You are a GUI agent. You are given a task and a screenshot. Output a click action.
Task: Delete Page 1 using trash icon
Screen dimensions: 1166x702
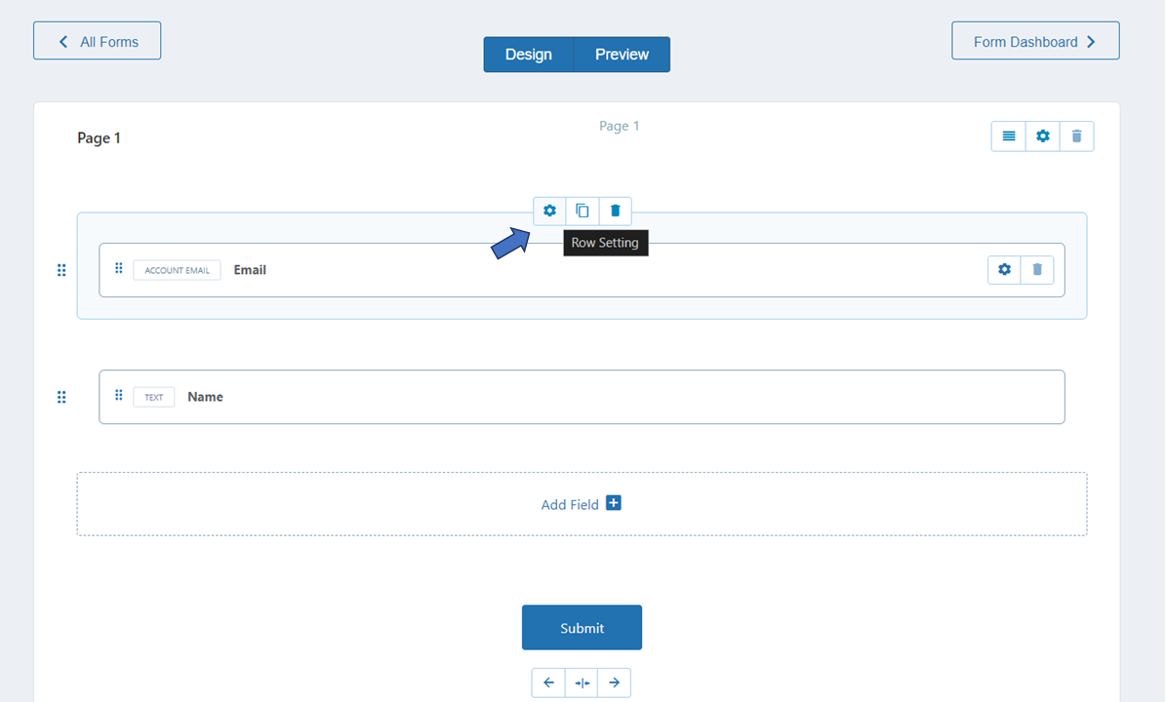coord(1076,136)
